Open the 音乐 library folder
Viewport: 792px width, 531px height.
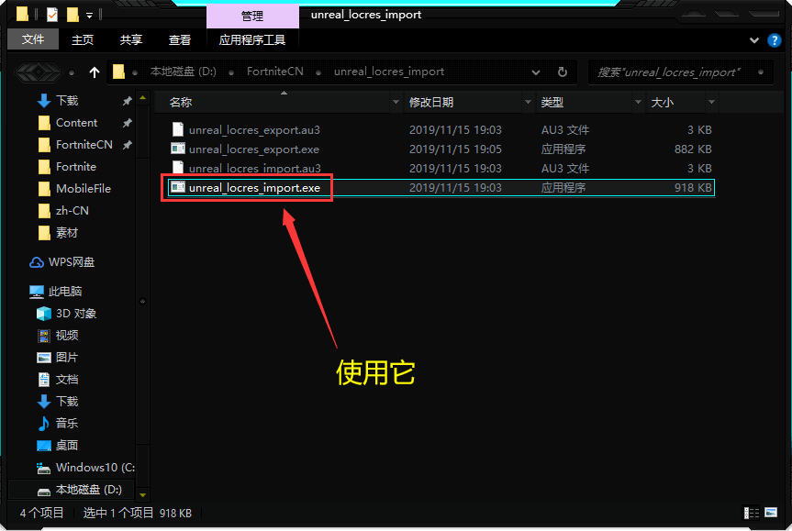coord(67,423)
